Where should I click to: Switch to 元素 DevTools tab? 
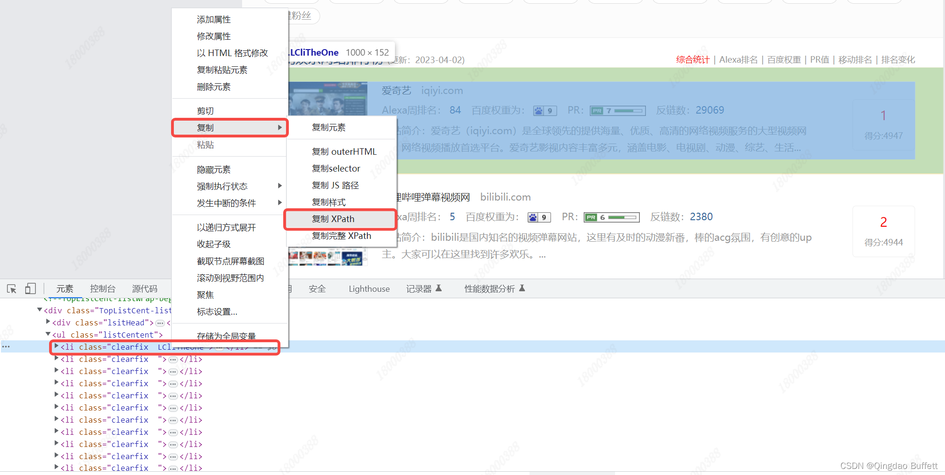pyautogui.click(x=65, y=289)
